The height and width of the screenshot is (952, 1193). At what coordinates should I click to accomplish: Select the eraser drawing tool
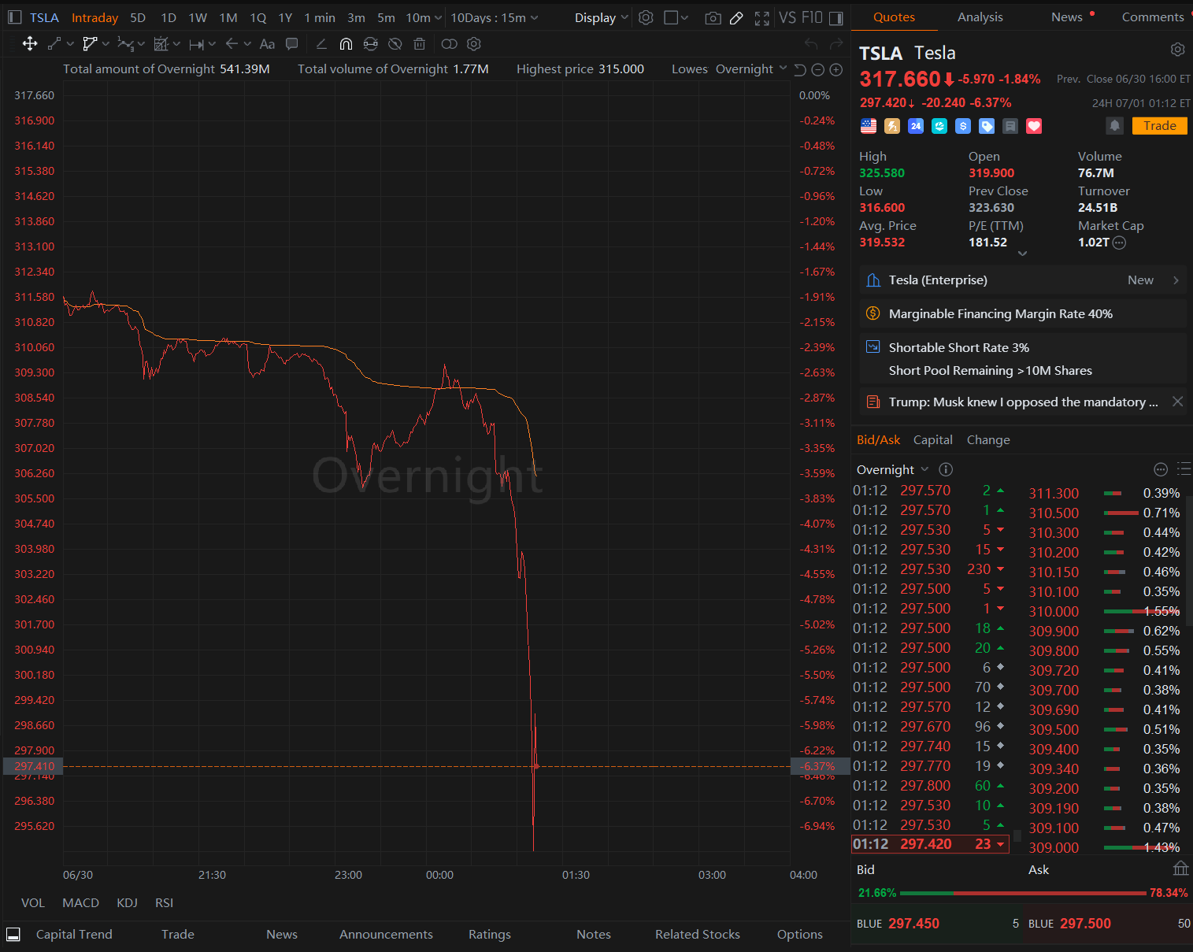click(x=321, y=44)
